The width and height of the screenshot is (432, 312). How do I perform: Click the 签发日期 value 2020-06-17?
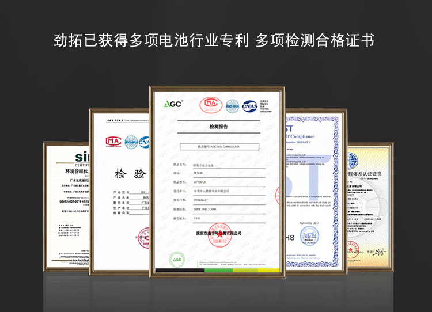click(201, 200)
